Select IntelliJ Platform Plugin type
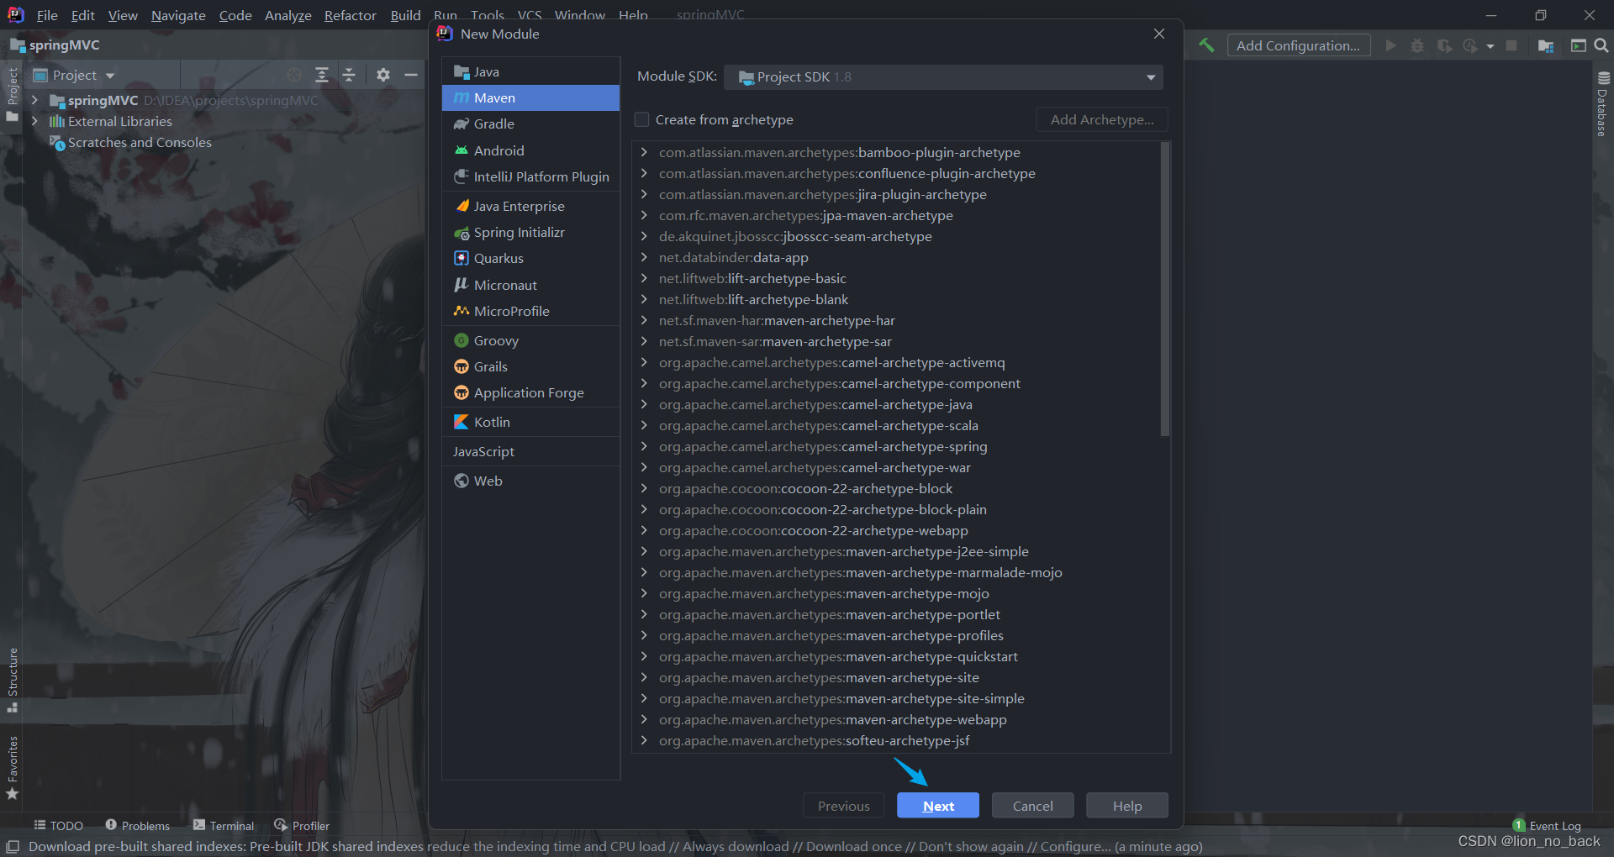The image size is (1614, 857). (530, 176)
